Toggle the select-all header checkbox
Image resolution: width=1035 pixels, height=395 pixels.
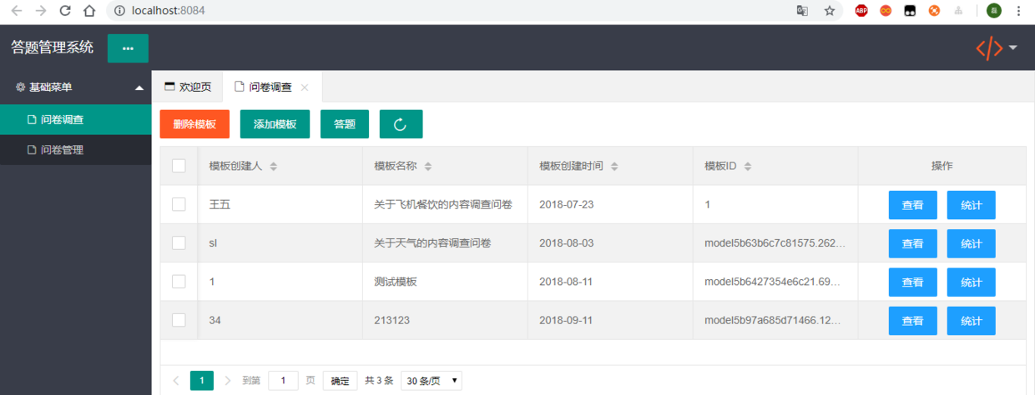pyautogui.click(x=179, y=166)
